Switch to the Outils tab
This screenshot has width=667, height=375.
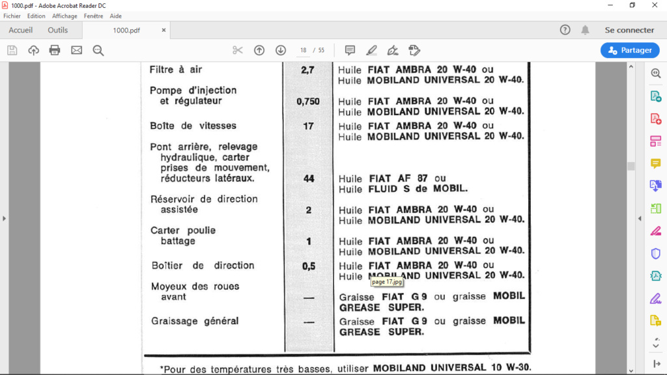[x=58, y=30]
